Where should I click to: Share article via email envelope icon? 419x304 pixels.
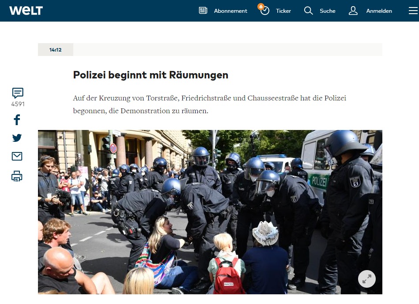pyautogui.click(x=17, y=156)
